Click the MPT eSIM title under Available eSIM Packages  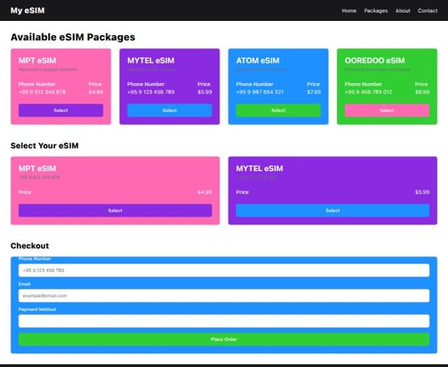(37, 61)
